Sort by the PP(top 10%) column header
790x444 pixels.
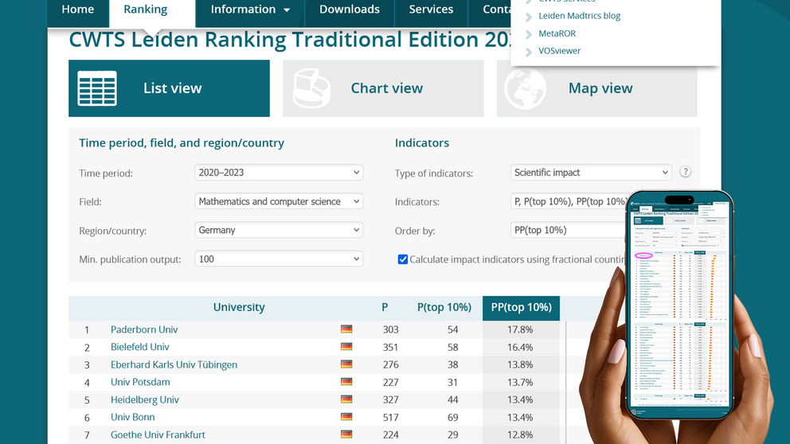521,308
